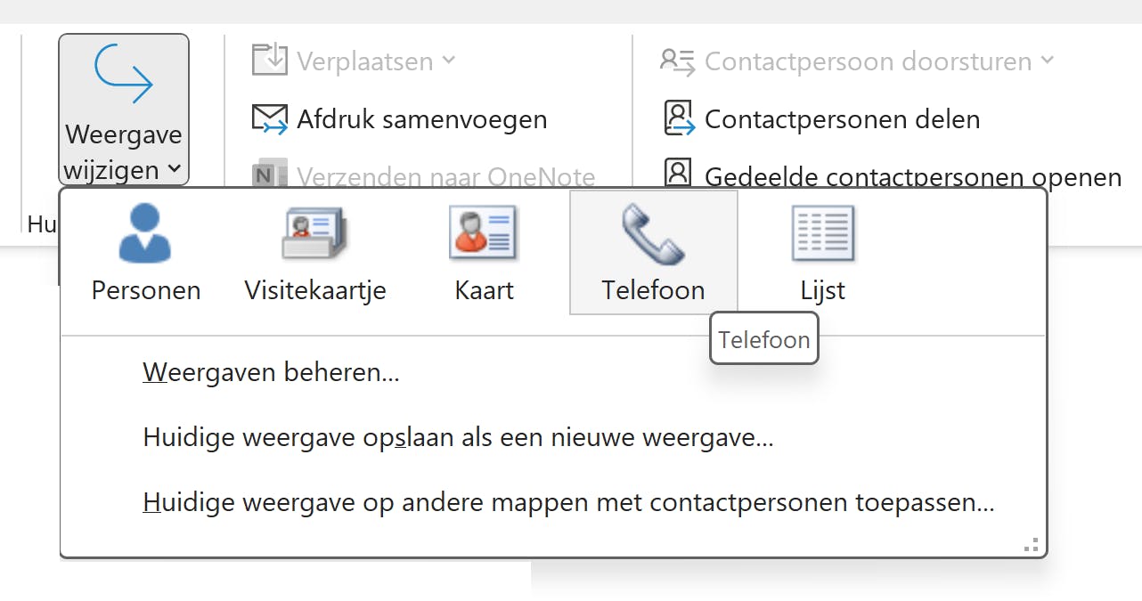Choose Huidige weergave op andere mappen toepassen

point(568,501)
